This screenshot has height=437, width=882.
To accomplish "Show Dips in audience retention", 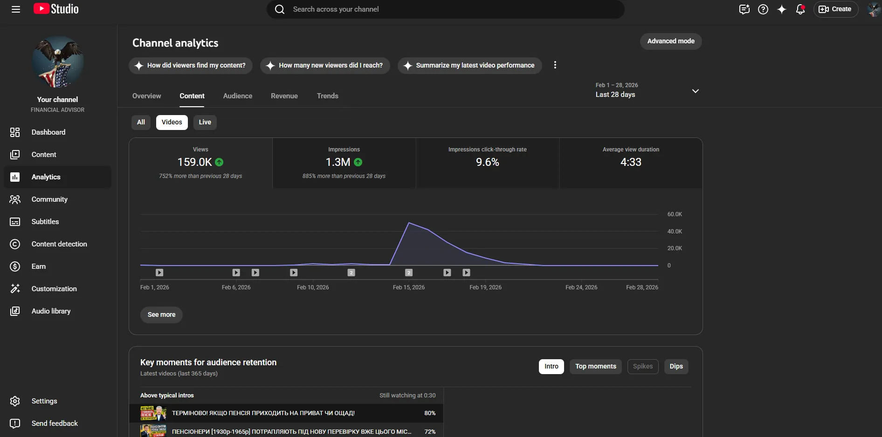I will click(676, 367).
